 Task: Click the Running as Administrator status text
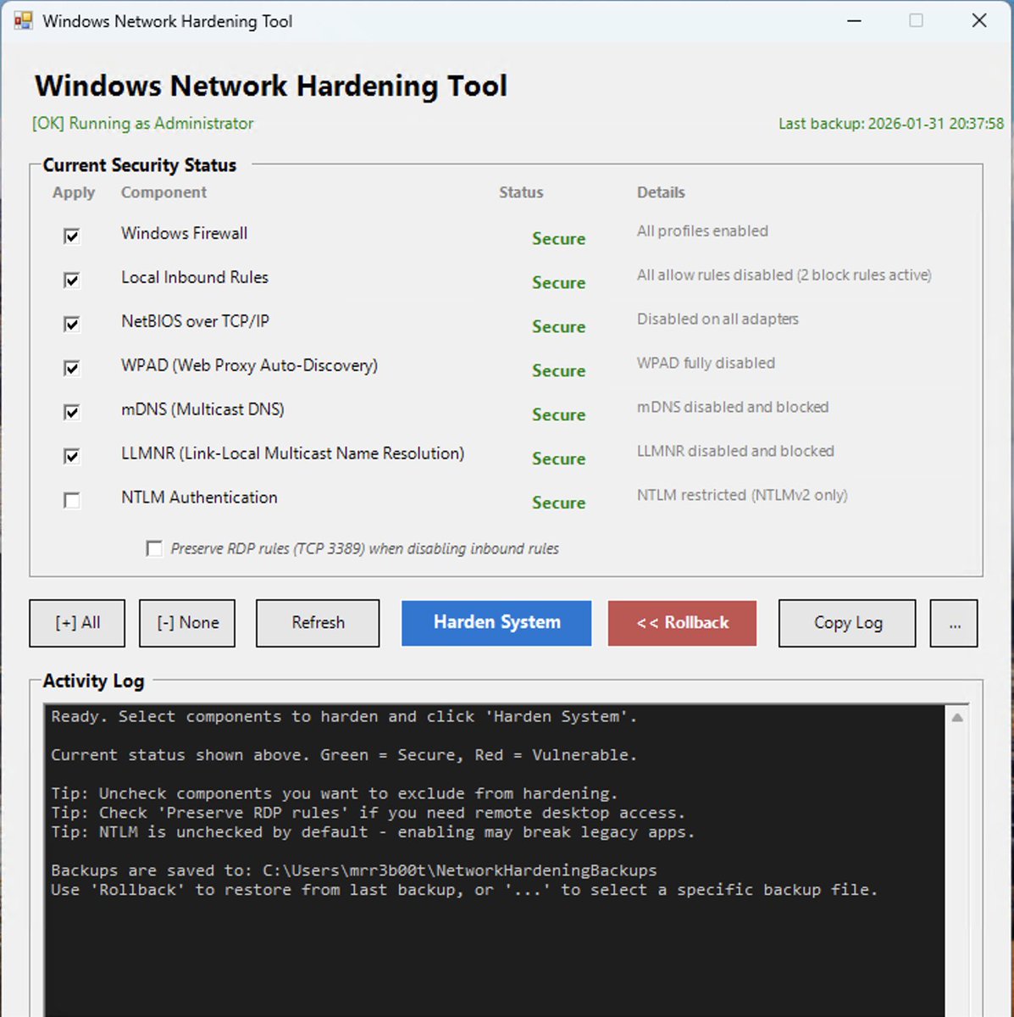tap(141, 124)
